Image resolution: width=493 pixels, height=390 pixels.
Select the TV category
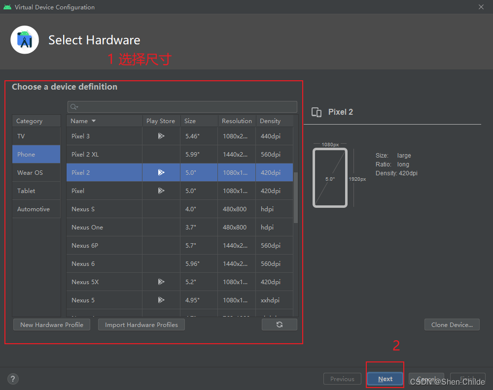click(x=36, y=136)
